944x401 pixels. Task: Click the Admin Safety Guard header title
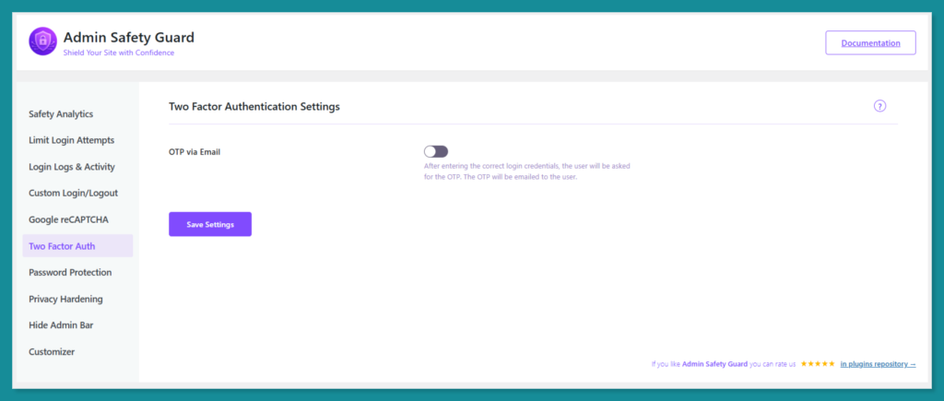(x=128, y=37)
